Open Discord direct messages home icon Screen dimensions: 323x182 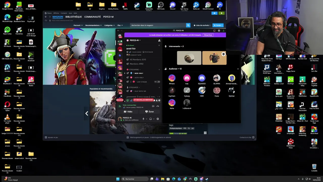120,36
